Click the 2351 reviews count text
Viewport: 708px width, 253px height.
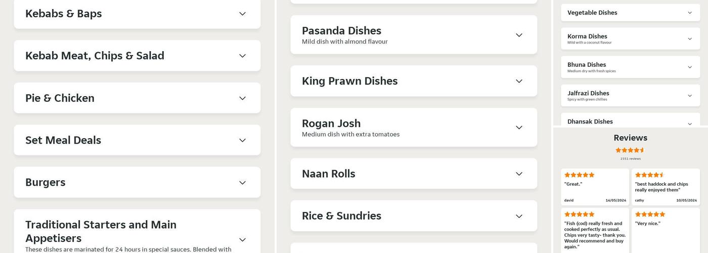[630, 159]
